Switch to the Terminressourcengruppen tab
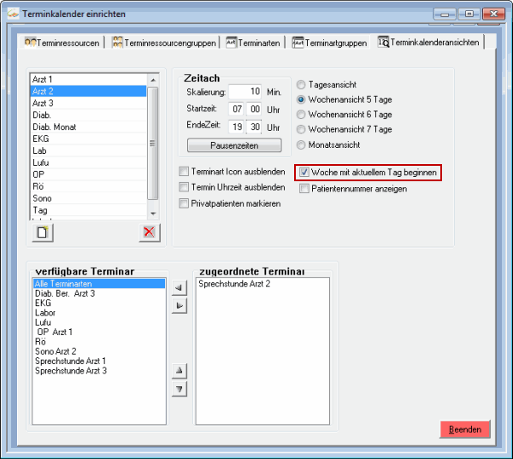This screenshot has height=459, width=513. click(162, 42)
